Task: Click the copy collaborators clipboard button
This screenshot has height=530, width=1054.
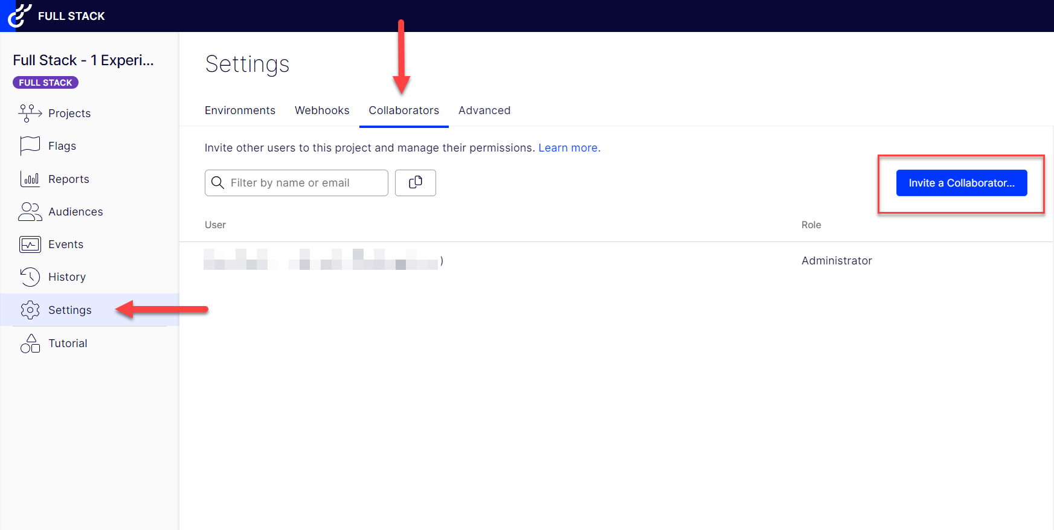Action: 416,182
